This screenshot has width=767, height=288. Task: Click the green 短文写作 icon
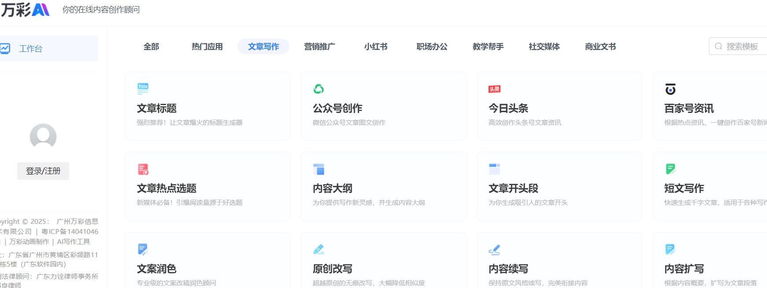670,169
